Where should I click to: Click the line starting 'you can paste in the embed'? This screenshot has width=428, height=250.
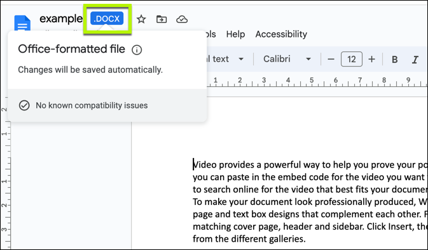tap(310, 177)
